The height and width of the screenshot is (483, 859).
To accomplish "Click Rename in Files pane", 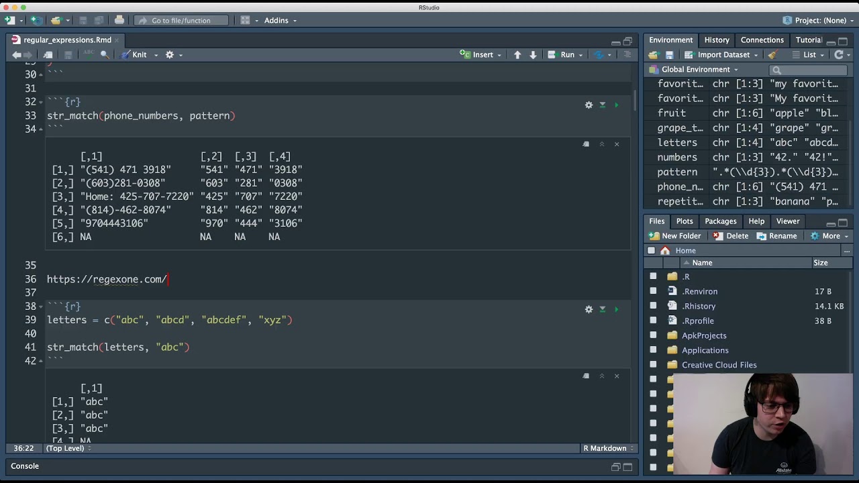I will coord(776,235).
